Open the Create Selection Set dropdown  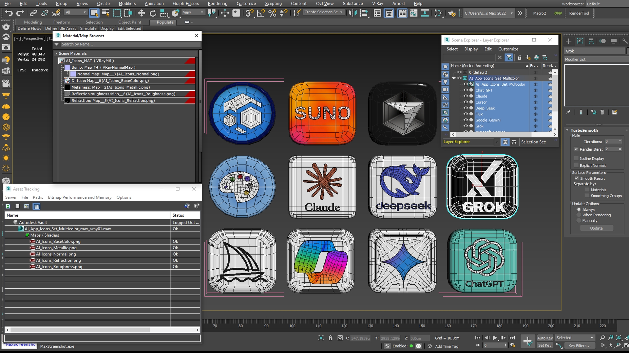point(323,12)
